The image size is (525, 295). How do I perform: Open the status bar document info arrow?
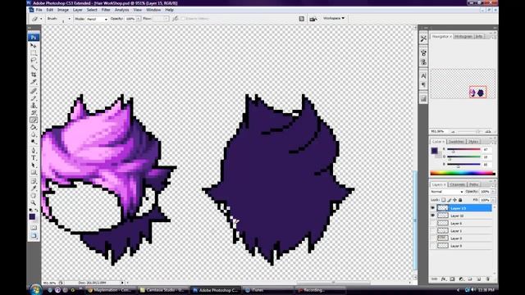coord(122,283)
